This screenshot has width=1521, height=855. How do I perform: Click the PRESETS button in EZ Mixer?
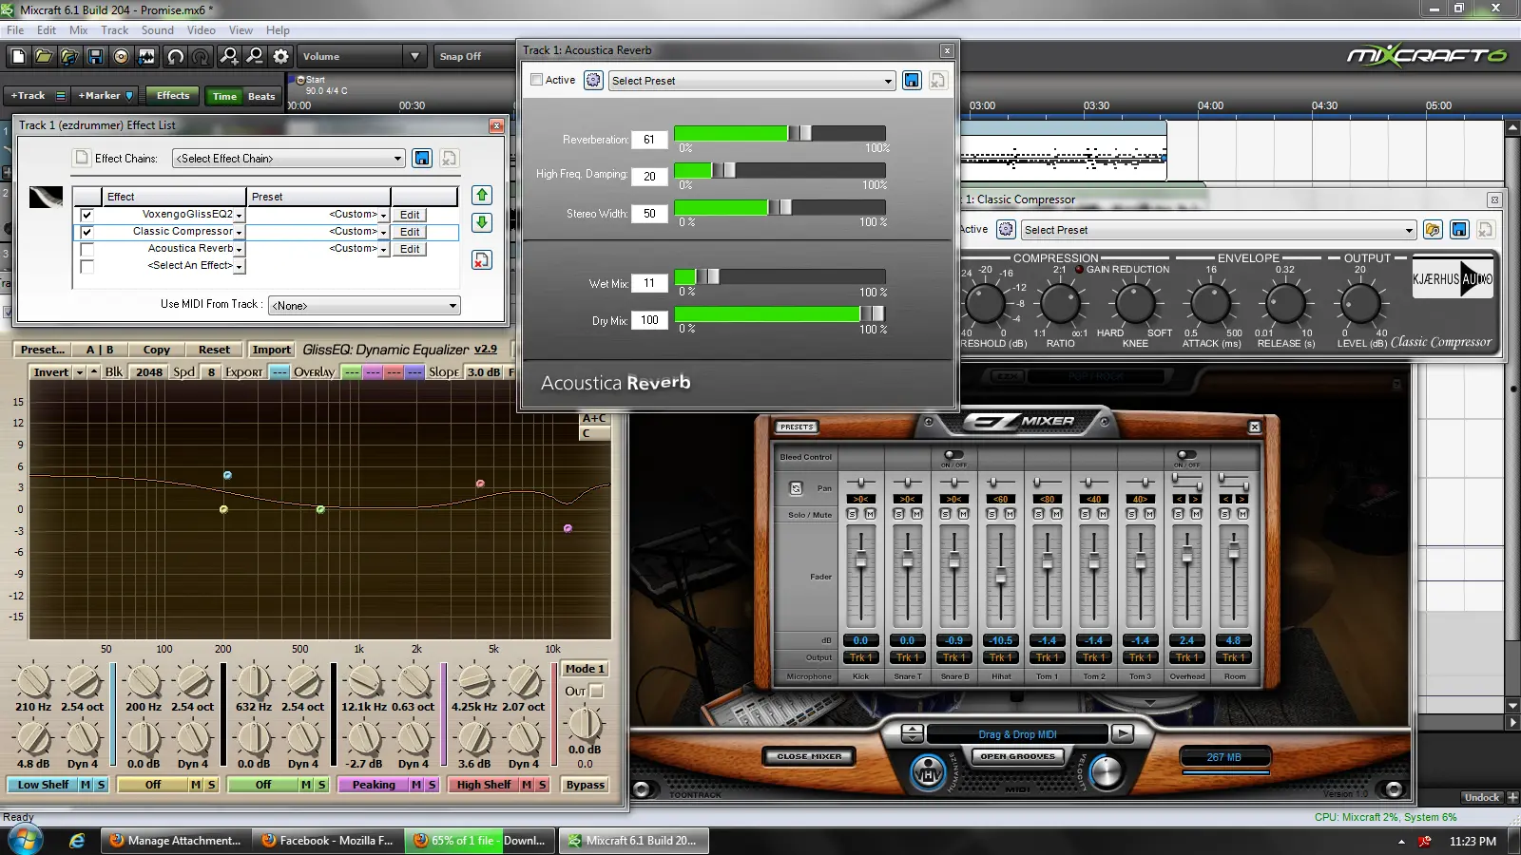[x=797, y=427]
